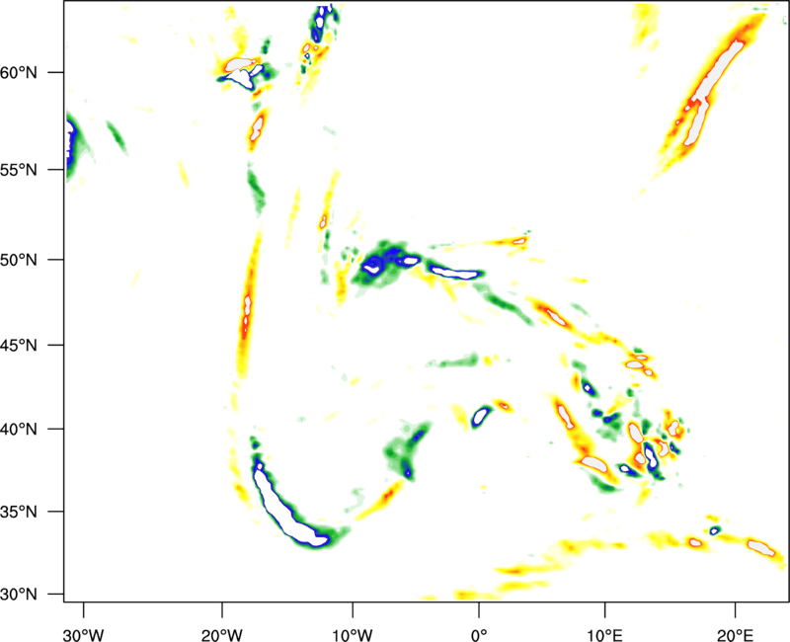Viewport: 790px width, 642px height.
Task: Click the 20°E longitude label
Action: click(x=735, y=635)
